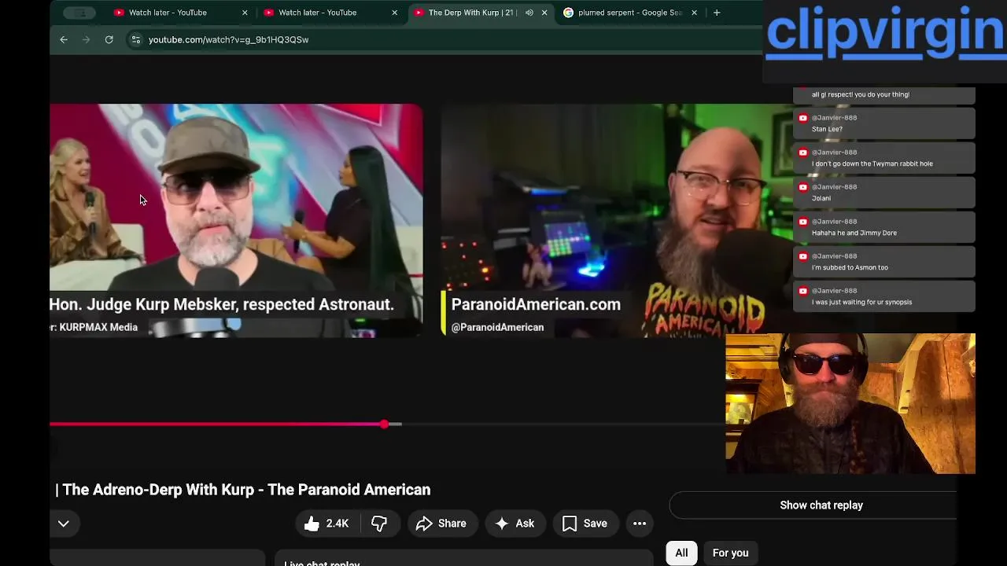Select The Derp With Kurp tab
This screenshot has width=1007, height=566.
tap(480, 13)
